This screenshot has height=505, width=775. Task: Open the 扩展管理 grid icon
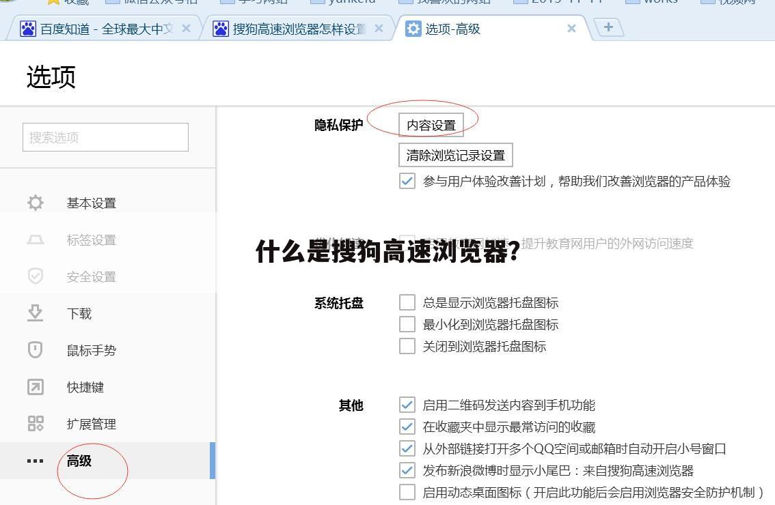[x=36, y=424]
